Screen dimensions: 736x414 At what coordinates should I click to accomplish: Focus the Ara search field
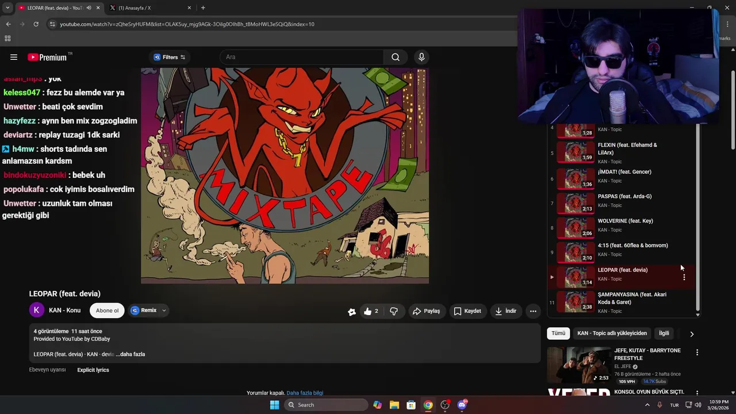coord(301,57)
